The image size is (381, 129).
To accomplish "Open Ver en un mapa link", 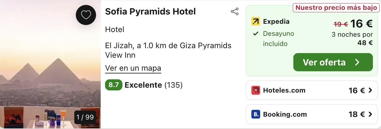I will pyautogui.click(x=133, y=68).
